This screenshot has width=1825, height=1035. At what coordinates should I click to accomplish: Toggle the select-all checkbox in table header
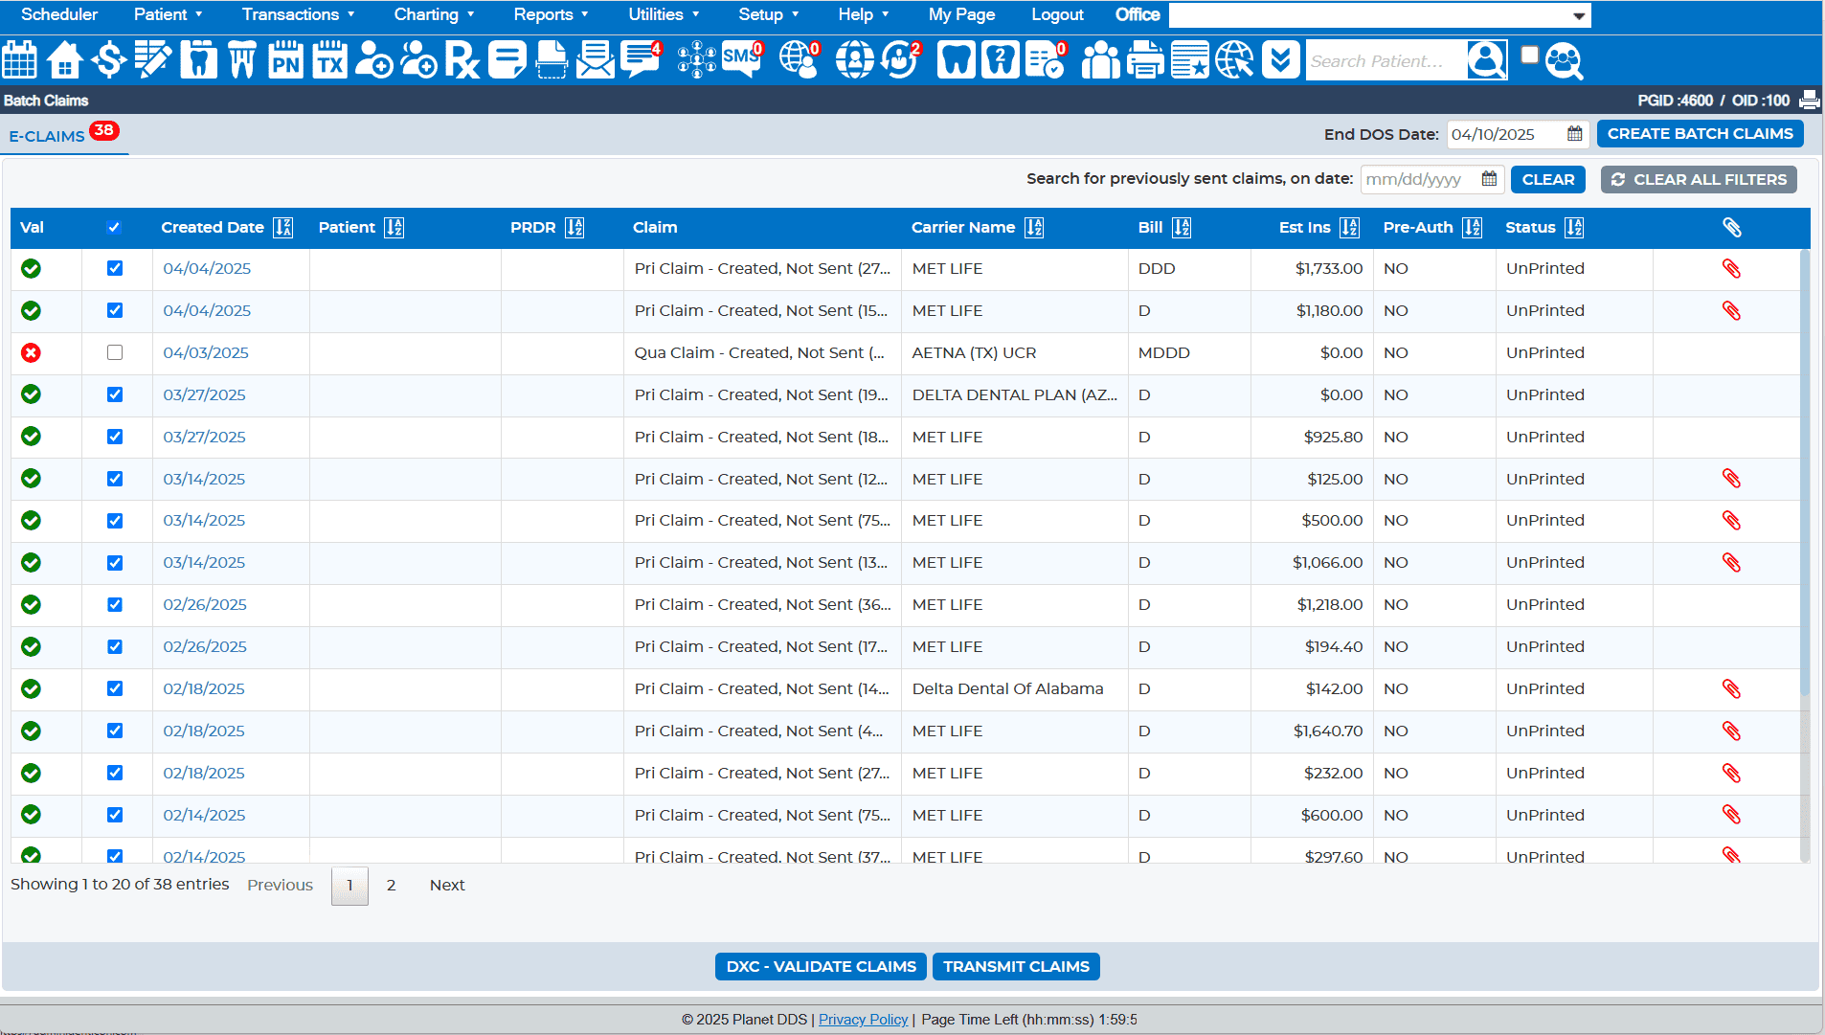[x=114, y=228]
